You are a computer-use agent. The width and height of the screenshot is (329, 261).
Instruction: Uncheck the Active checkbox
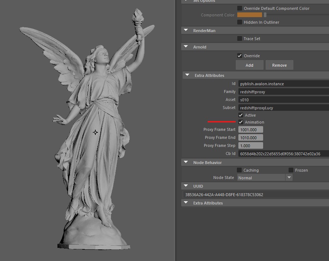241,115
